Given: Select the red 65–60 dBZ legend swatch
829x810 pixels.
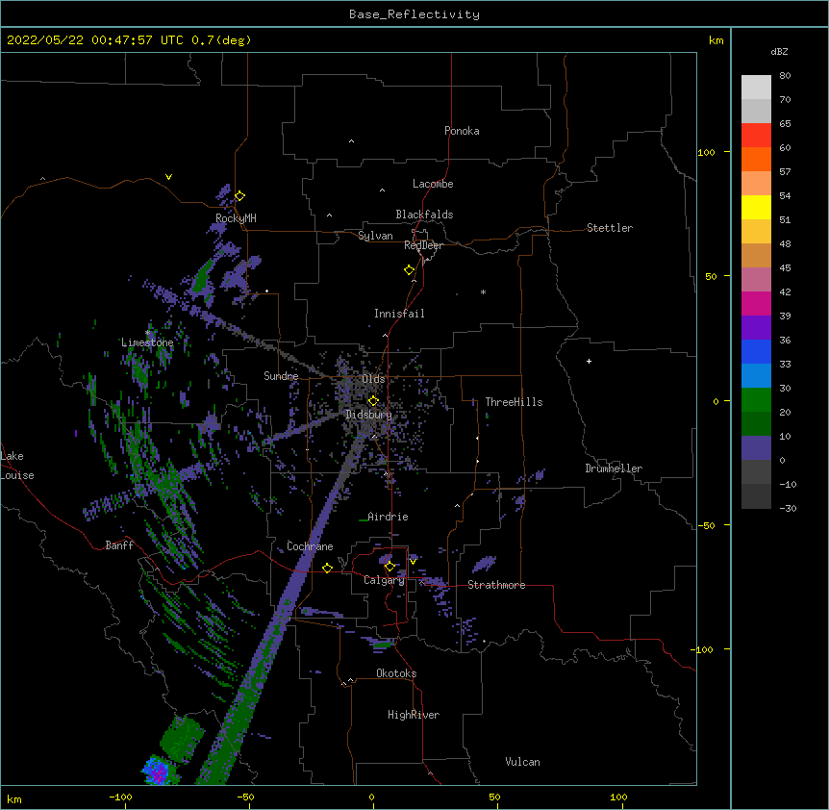Looking at the screenshot, I should [x=756, y=136].
